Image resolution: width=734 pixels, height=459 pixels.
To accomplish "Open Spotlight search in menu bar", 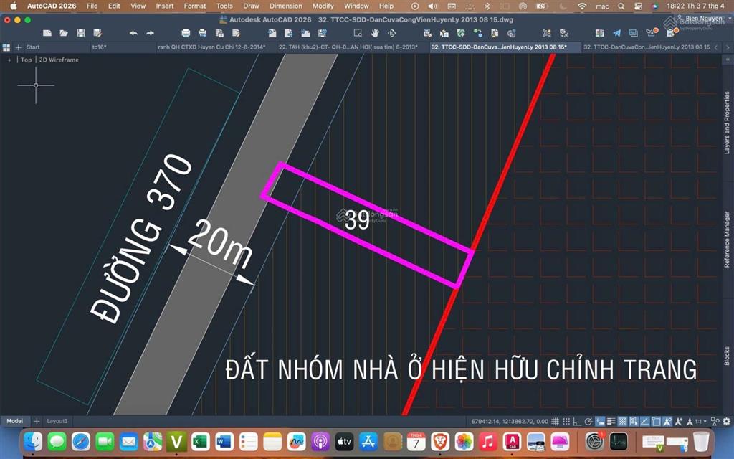I will click(621, 6).
